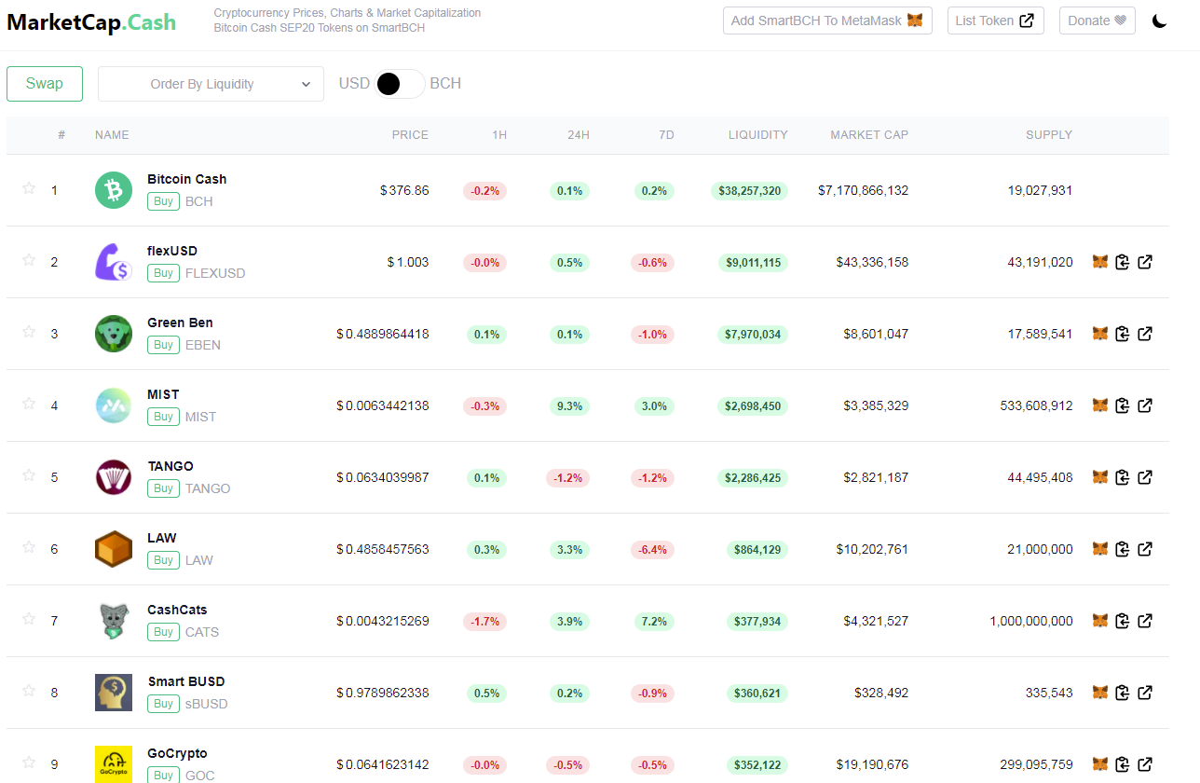Viewport: 1200px width, 783px height.
Task: Click the Bitcoin Cash logo icon
Action: pos(114,190)
